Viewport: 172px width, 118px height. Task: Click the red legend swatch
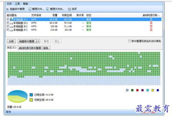137,90
